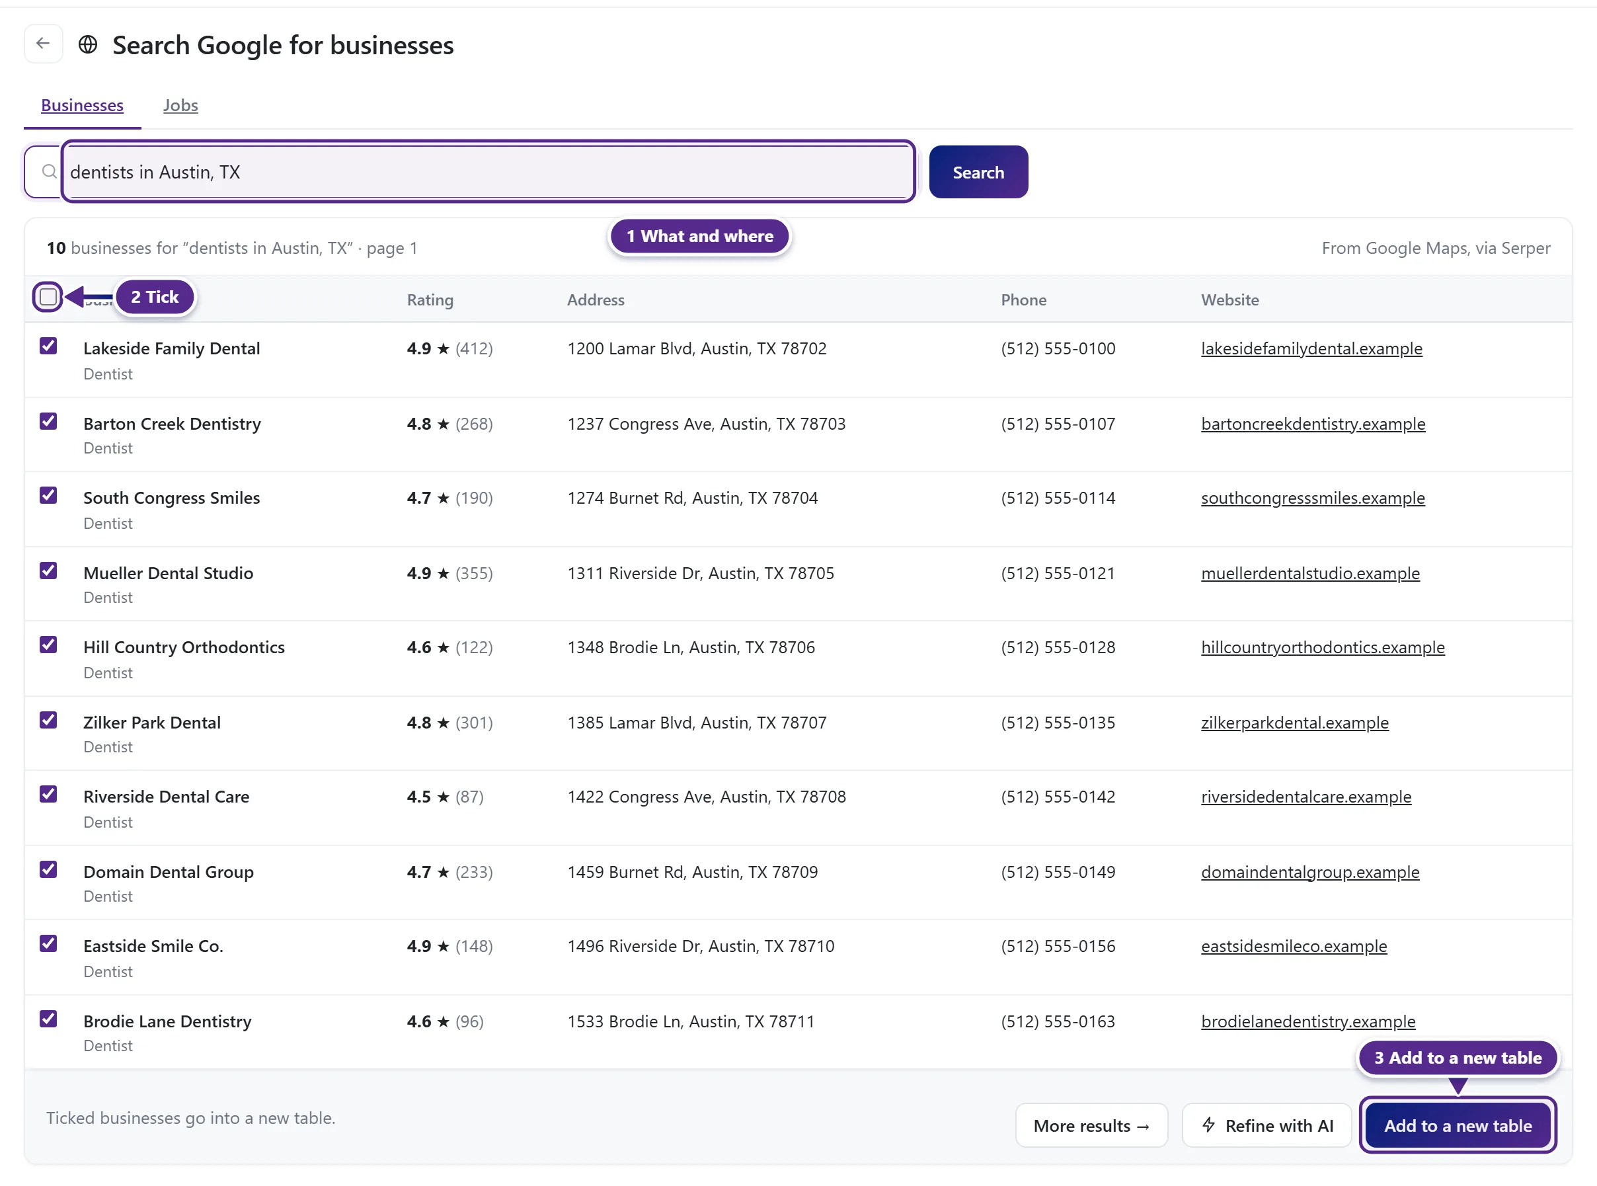Open bartoncreekdentistry.example link
Viewport: 1597px width, 1186px height.
(x=1312, y=424)
